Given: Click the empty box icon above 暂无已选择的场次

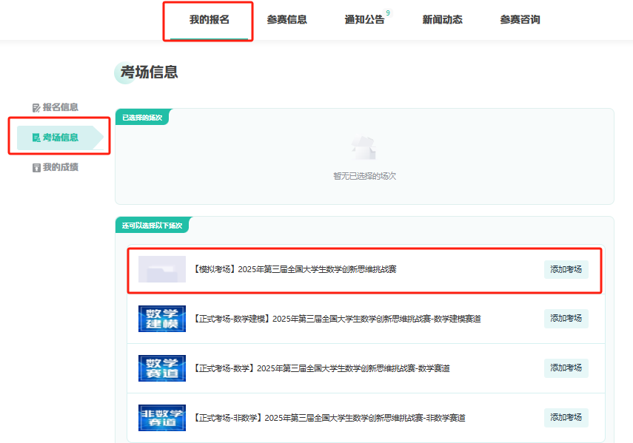Looking at the screenshot, I should click(364, 148).
